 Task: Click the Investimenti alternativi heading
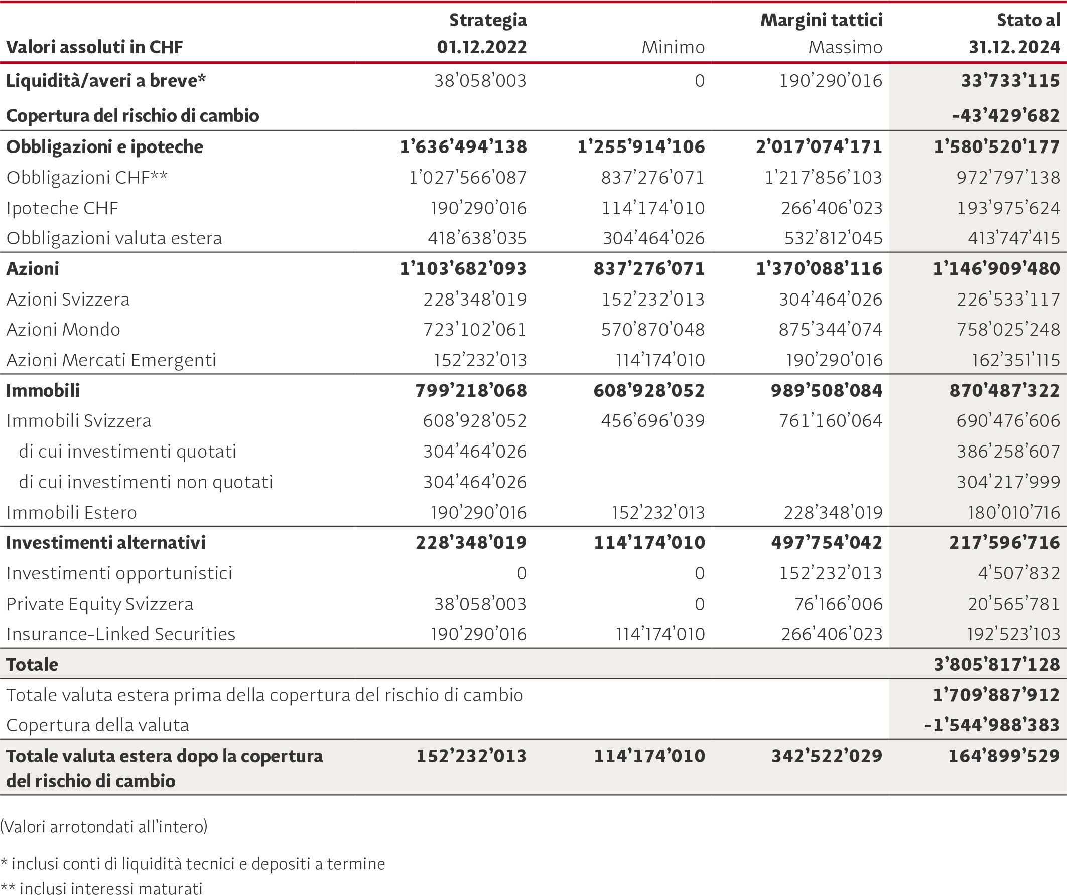click(106, 542)
